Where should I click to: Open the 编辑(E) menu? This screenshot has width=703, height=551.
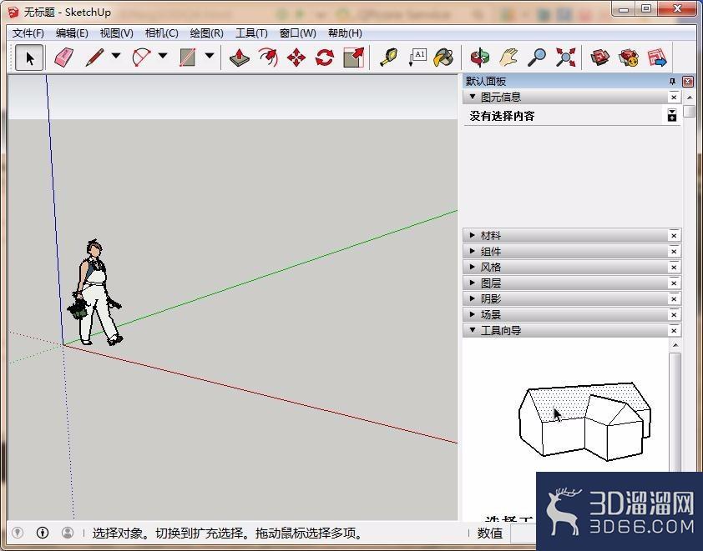click(x=72, y=33)
